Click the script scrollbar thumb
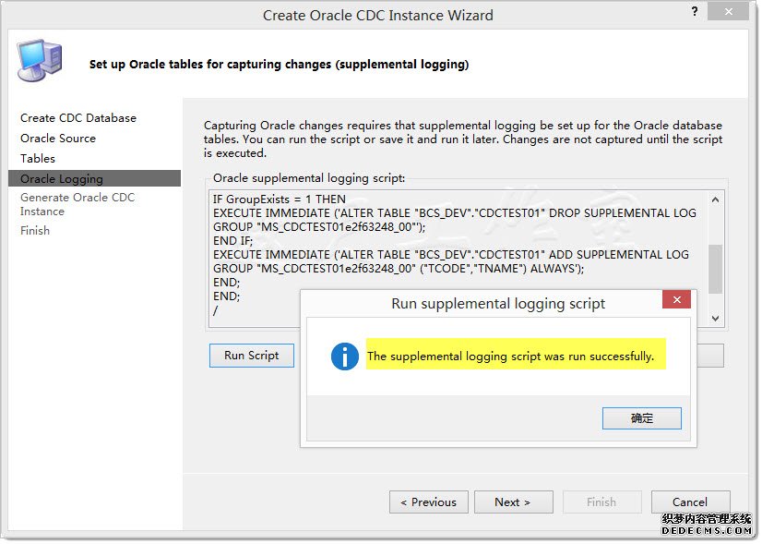This screenshot has width=762, height=544. (715, 268)
